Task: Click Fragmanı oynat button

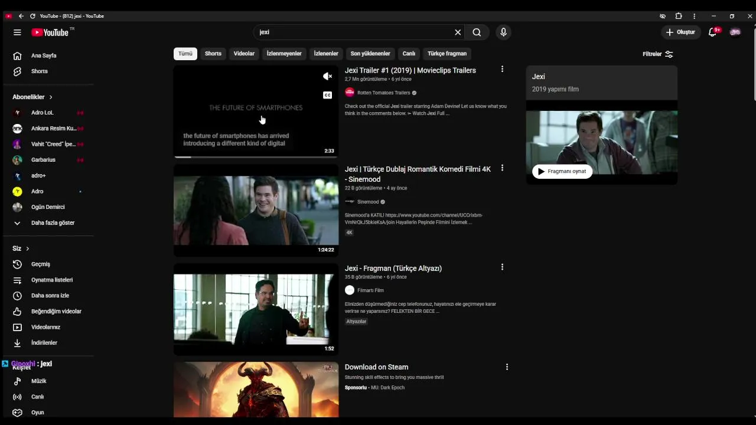Action: 562,171
